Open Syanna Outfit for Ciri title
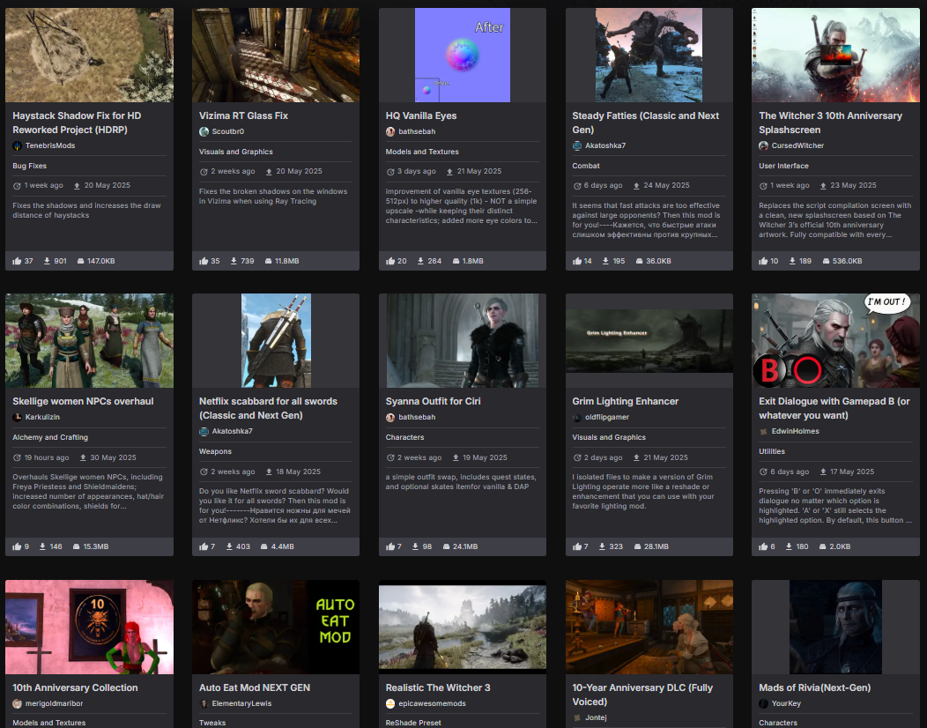This screenshot has height=728, width=927. pyautogui.click(x=433, y=401)
